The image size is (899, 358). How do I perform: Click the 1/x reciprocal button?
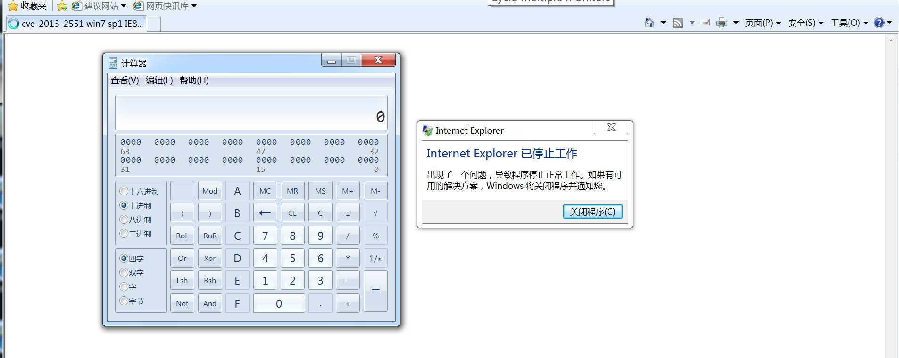pos(375,258)
